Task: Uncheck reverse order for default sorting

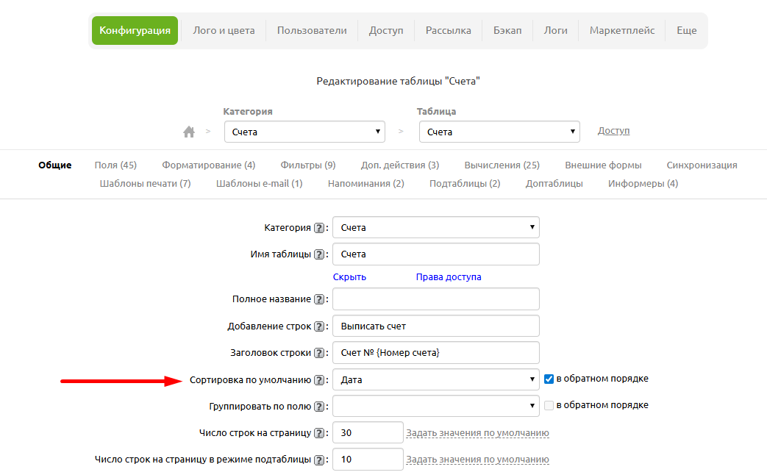Action: coord(549,379)
